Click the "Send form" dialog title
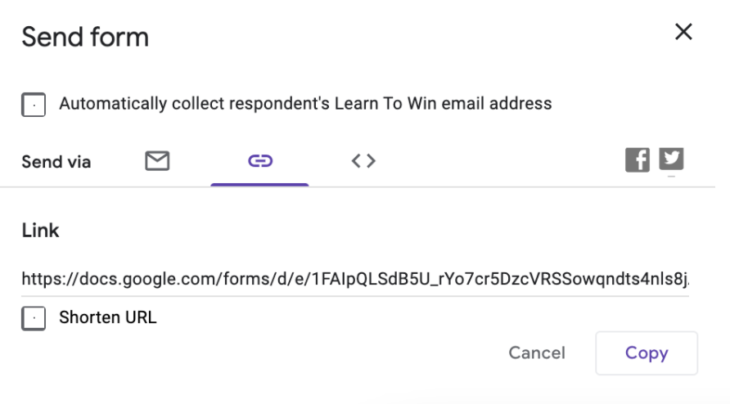Image resolution: width=730 pixels, height=404 pixels. pos(85,37)
